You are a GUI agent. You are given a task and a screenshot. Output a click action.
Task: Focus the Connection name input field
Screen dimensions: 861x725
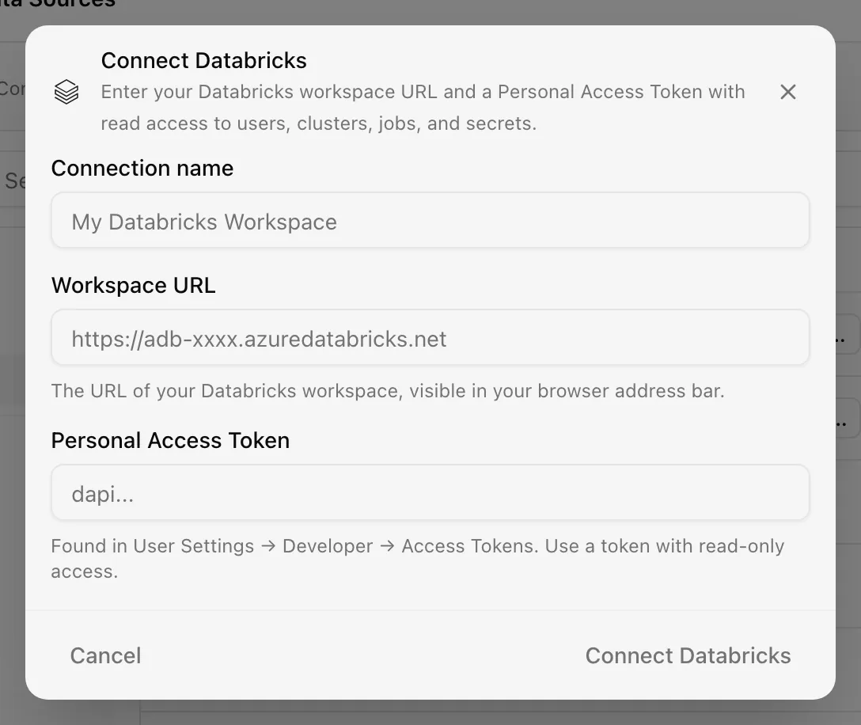click(x=430, y=220)
